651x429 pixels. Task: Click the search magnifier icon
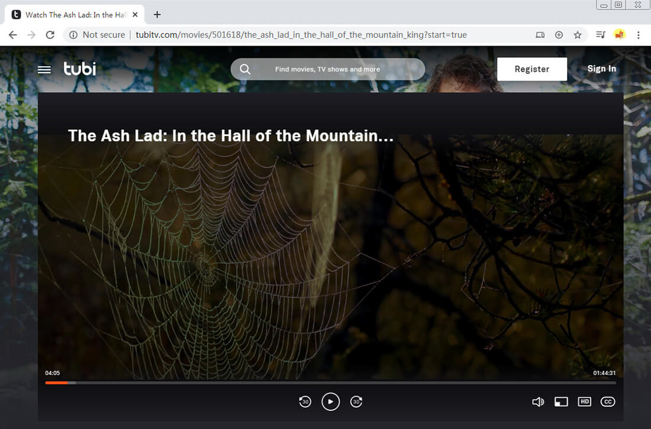pos(245,69)
